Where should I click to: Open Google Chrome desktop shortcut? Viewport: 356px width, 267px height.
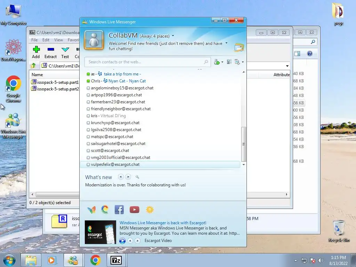pos(14,89)
